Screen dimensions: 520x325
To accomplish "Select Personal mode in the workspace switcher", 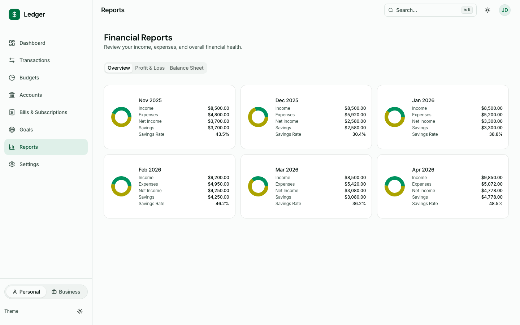I will (26, 291).
